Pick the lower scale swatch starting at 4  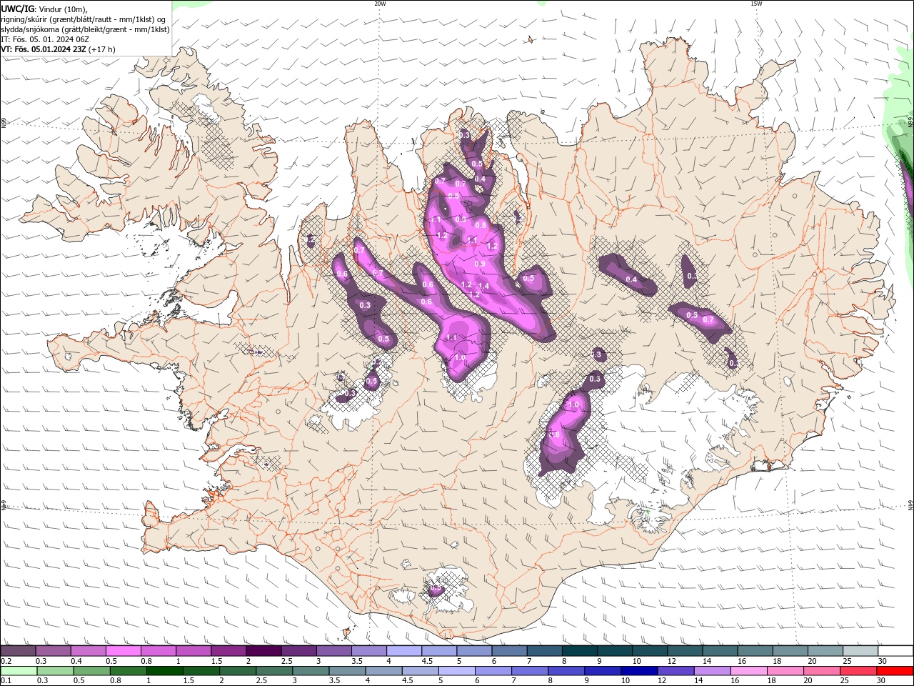[385, 670]
